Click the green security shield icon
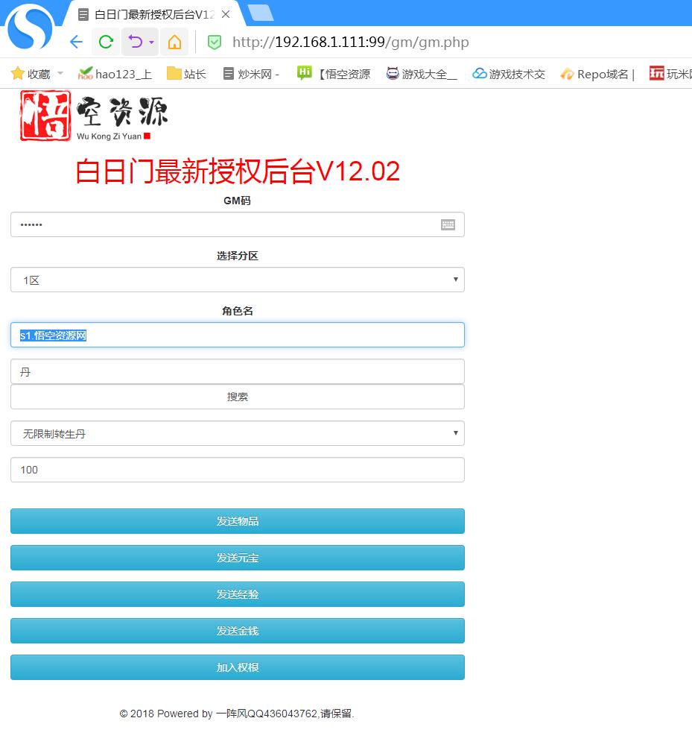This screenshot has height=756, width=692. click(215, 42)
